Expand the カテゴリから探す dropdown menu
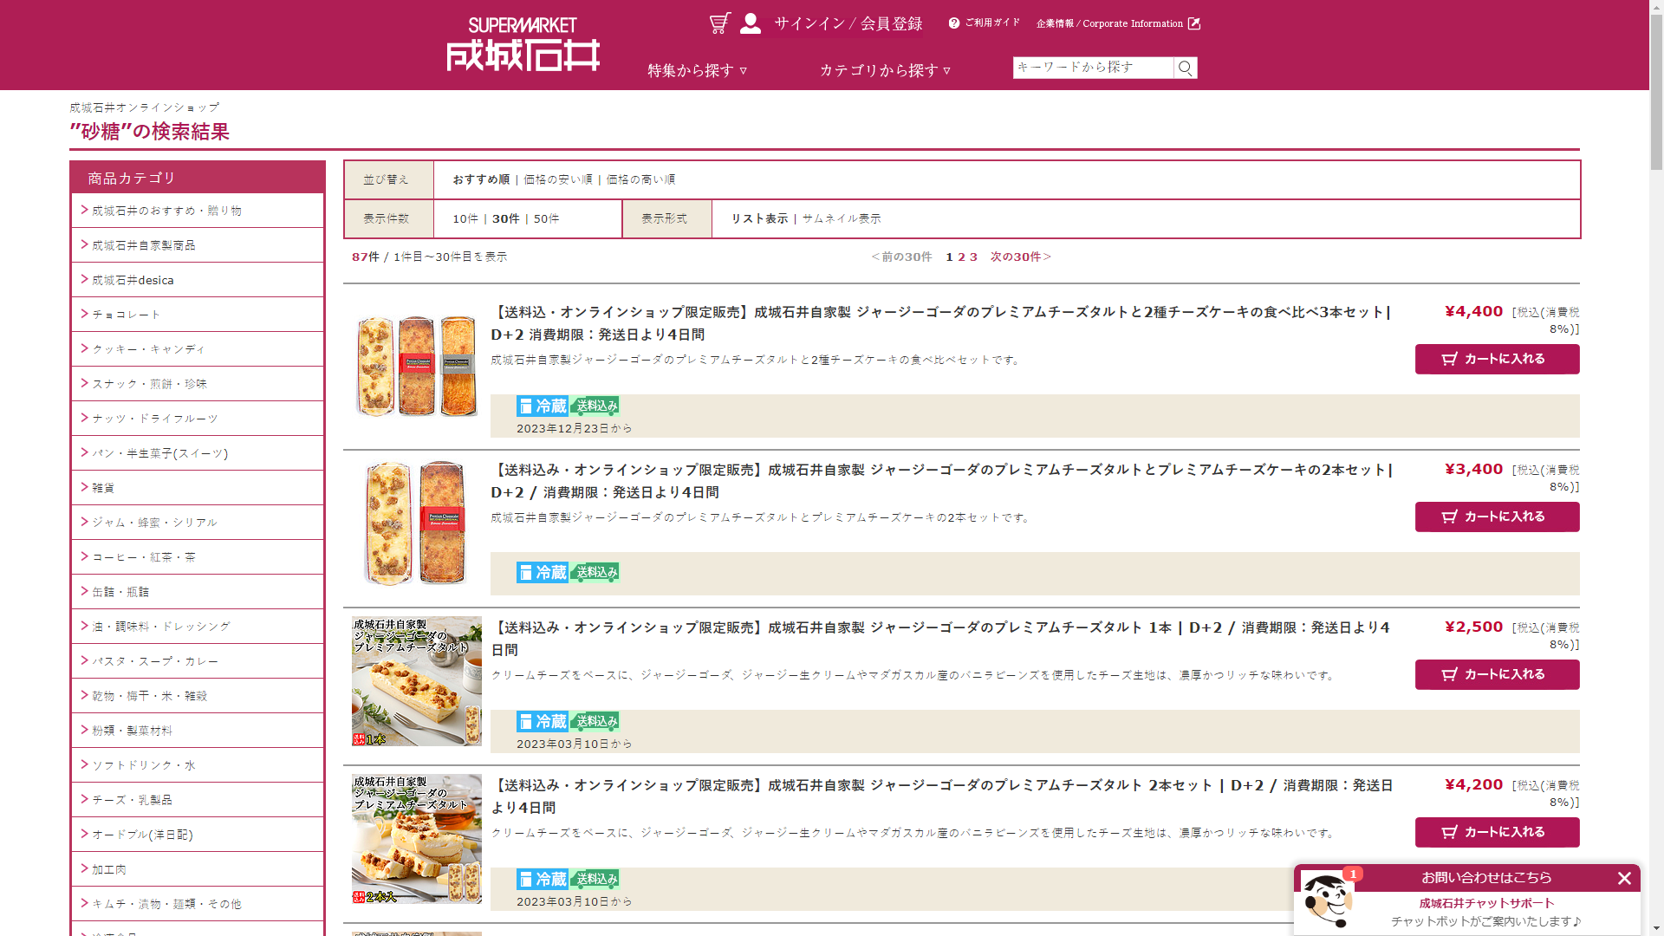This screenshot has height=936, width=1664. [x=885, y=70]
